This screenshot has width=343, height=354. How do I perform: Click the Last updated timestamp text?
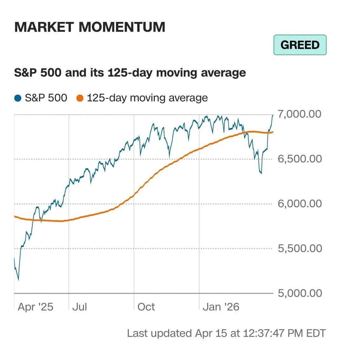[x=226, y=333]
